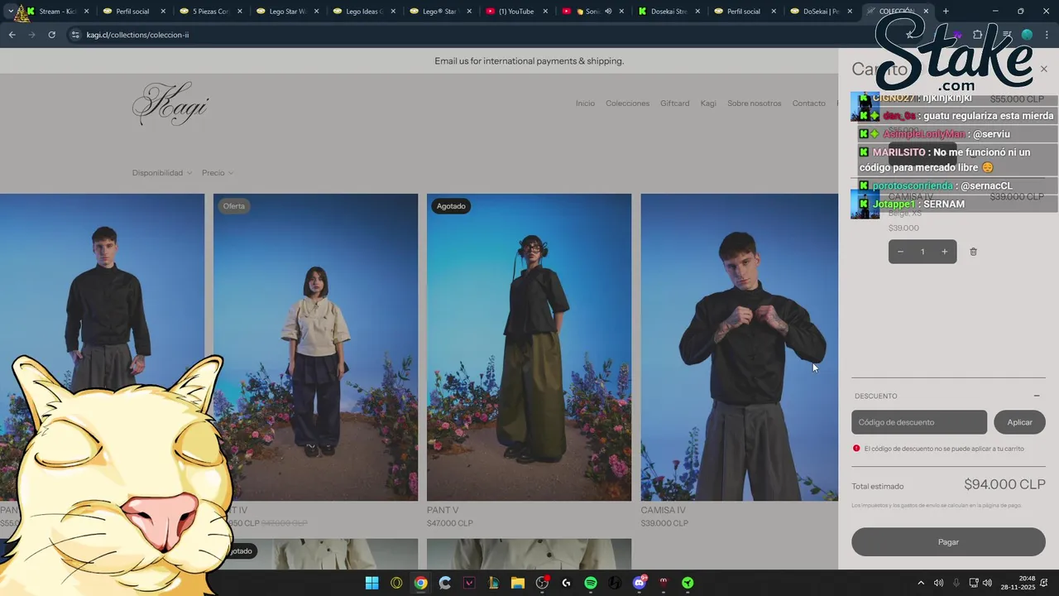The image size is (1059, 596).
Task: Open the CAMISA IV product photo
Action: tap(739, 347)
